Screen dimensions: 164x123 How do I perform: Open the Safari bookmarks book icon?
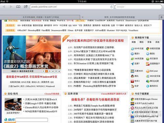18,7
